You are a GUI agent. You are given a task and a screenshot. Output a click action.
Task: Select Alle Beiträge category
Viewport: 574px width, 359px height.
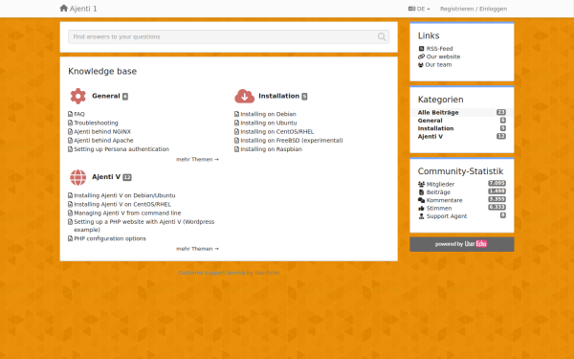click(438, 112)
